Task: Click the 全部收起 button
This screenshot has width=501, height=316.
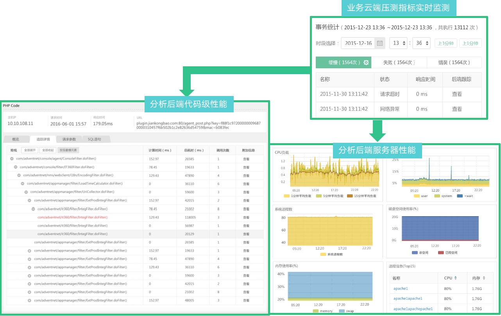Action: point(48,150)
